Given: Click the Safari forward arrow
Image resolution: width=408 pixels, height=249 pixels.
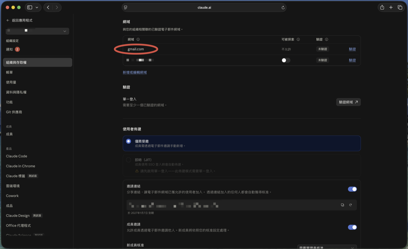Looking at the screenshot, I should click(x=57, y=7).
